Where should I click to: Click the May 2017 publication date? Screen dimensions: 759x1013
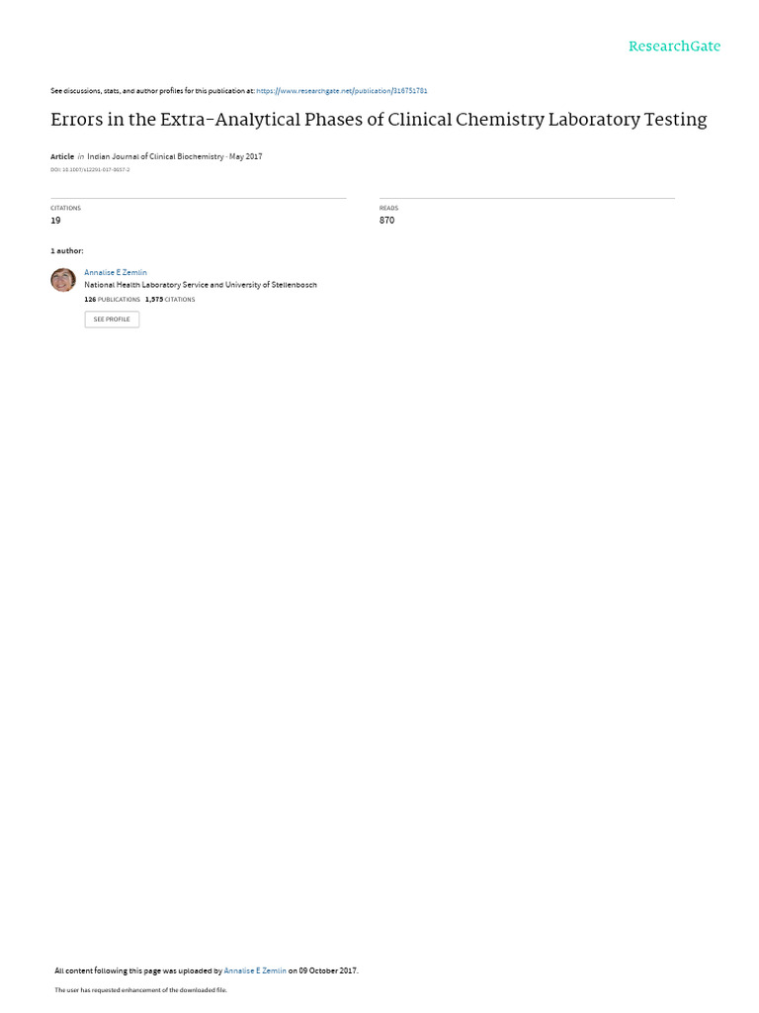(246, 157)
